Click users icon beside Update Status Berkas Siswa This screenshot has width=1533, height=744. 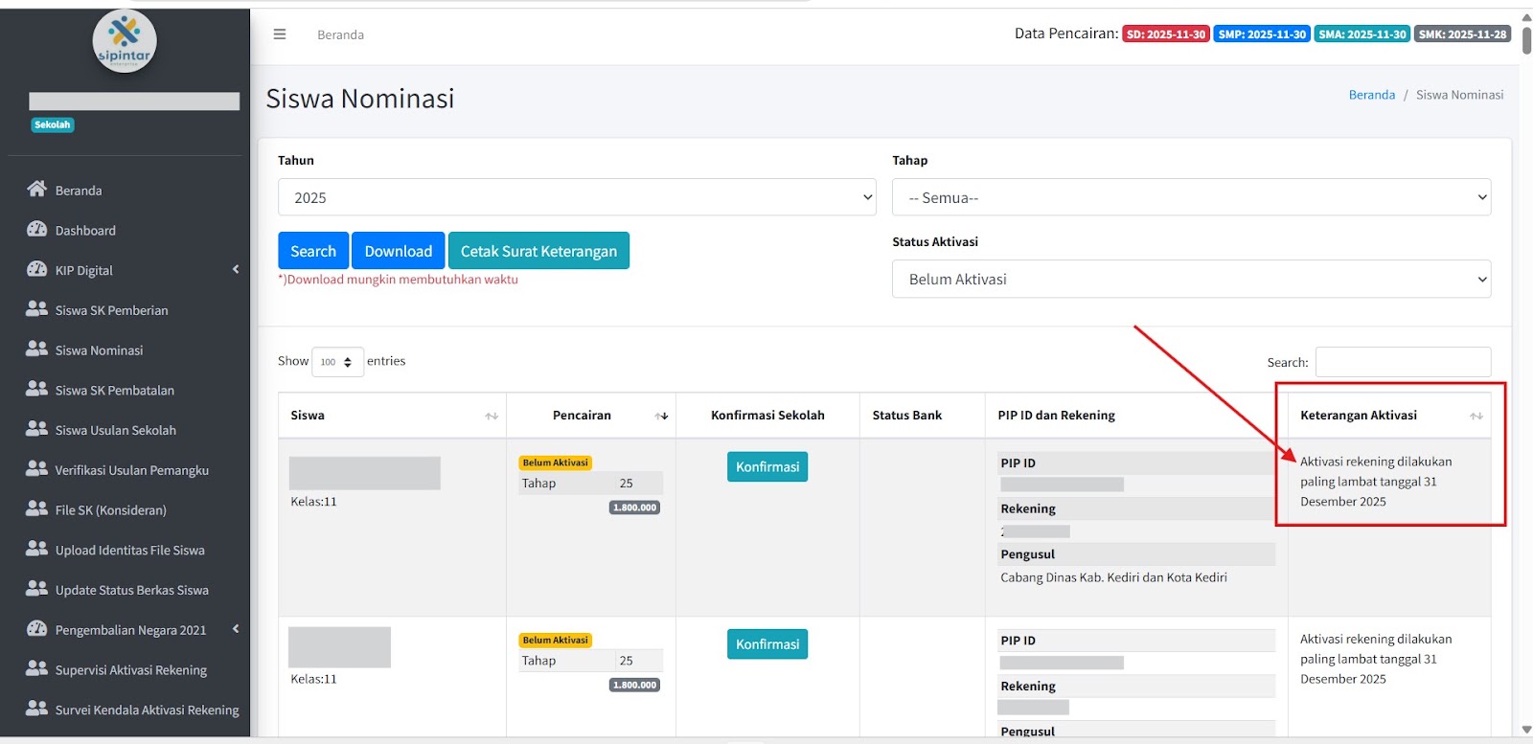(36, 589)
